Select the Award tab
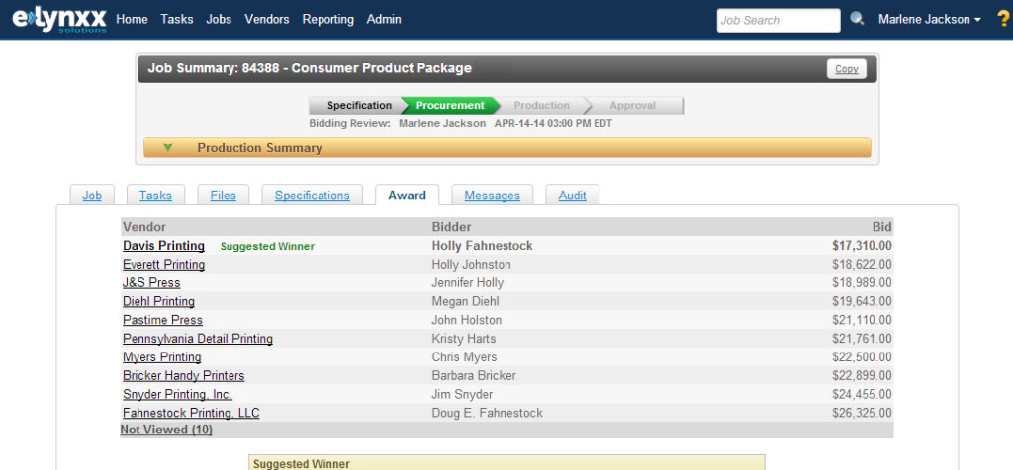Image resolution: width=1013 pixels, height=470 pixels. pyautogui.click(x=407, y=196)
